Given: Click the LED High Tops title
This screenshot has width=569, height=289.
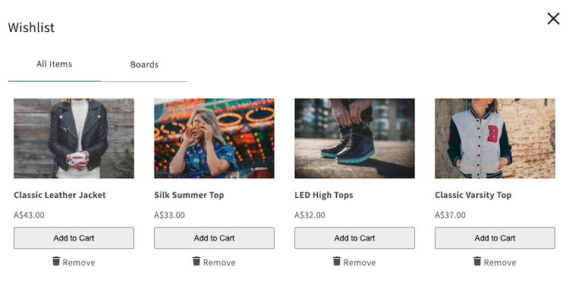Looking at the screenshot, I should (x=324, y=195).
